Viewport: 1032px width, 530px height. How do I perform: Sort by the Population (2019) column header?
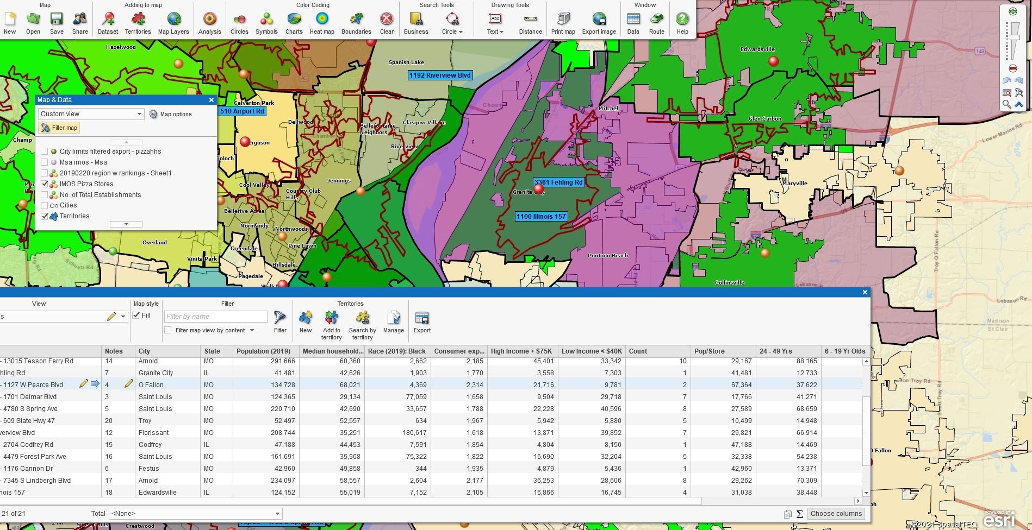[x=266, y=351]
